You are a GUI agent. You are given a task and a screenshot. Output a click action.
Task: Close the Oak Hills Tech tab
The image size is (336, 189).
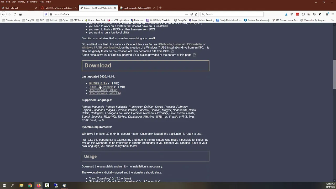coord(36,8)
